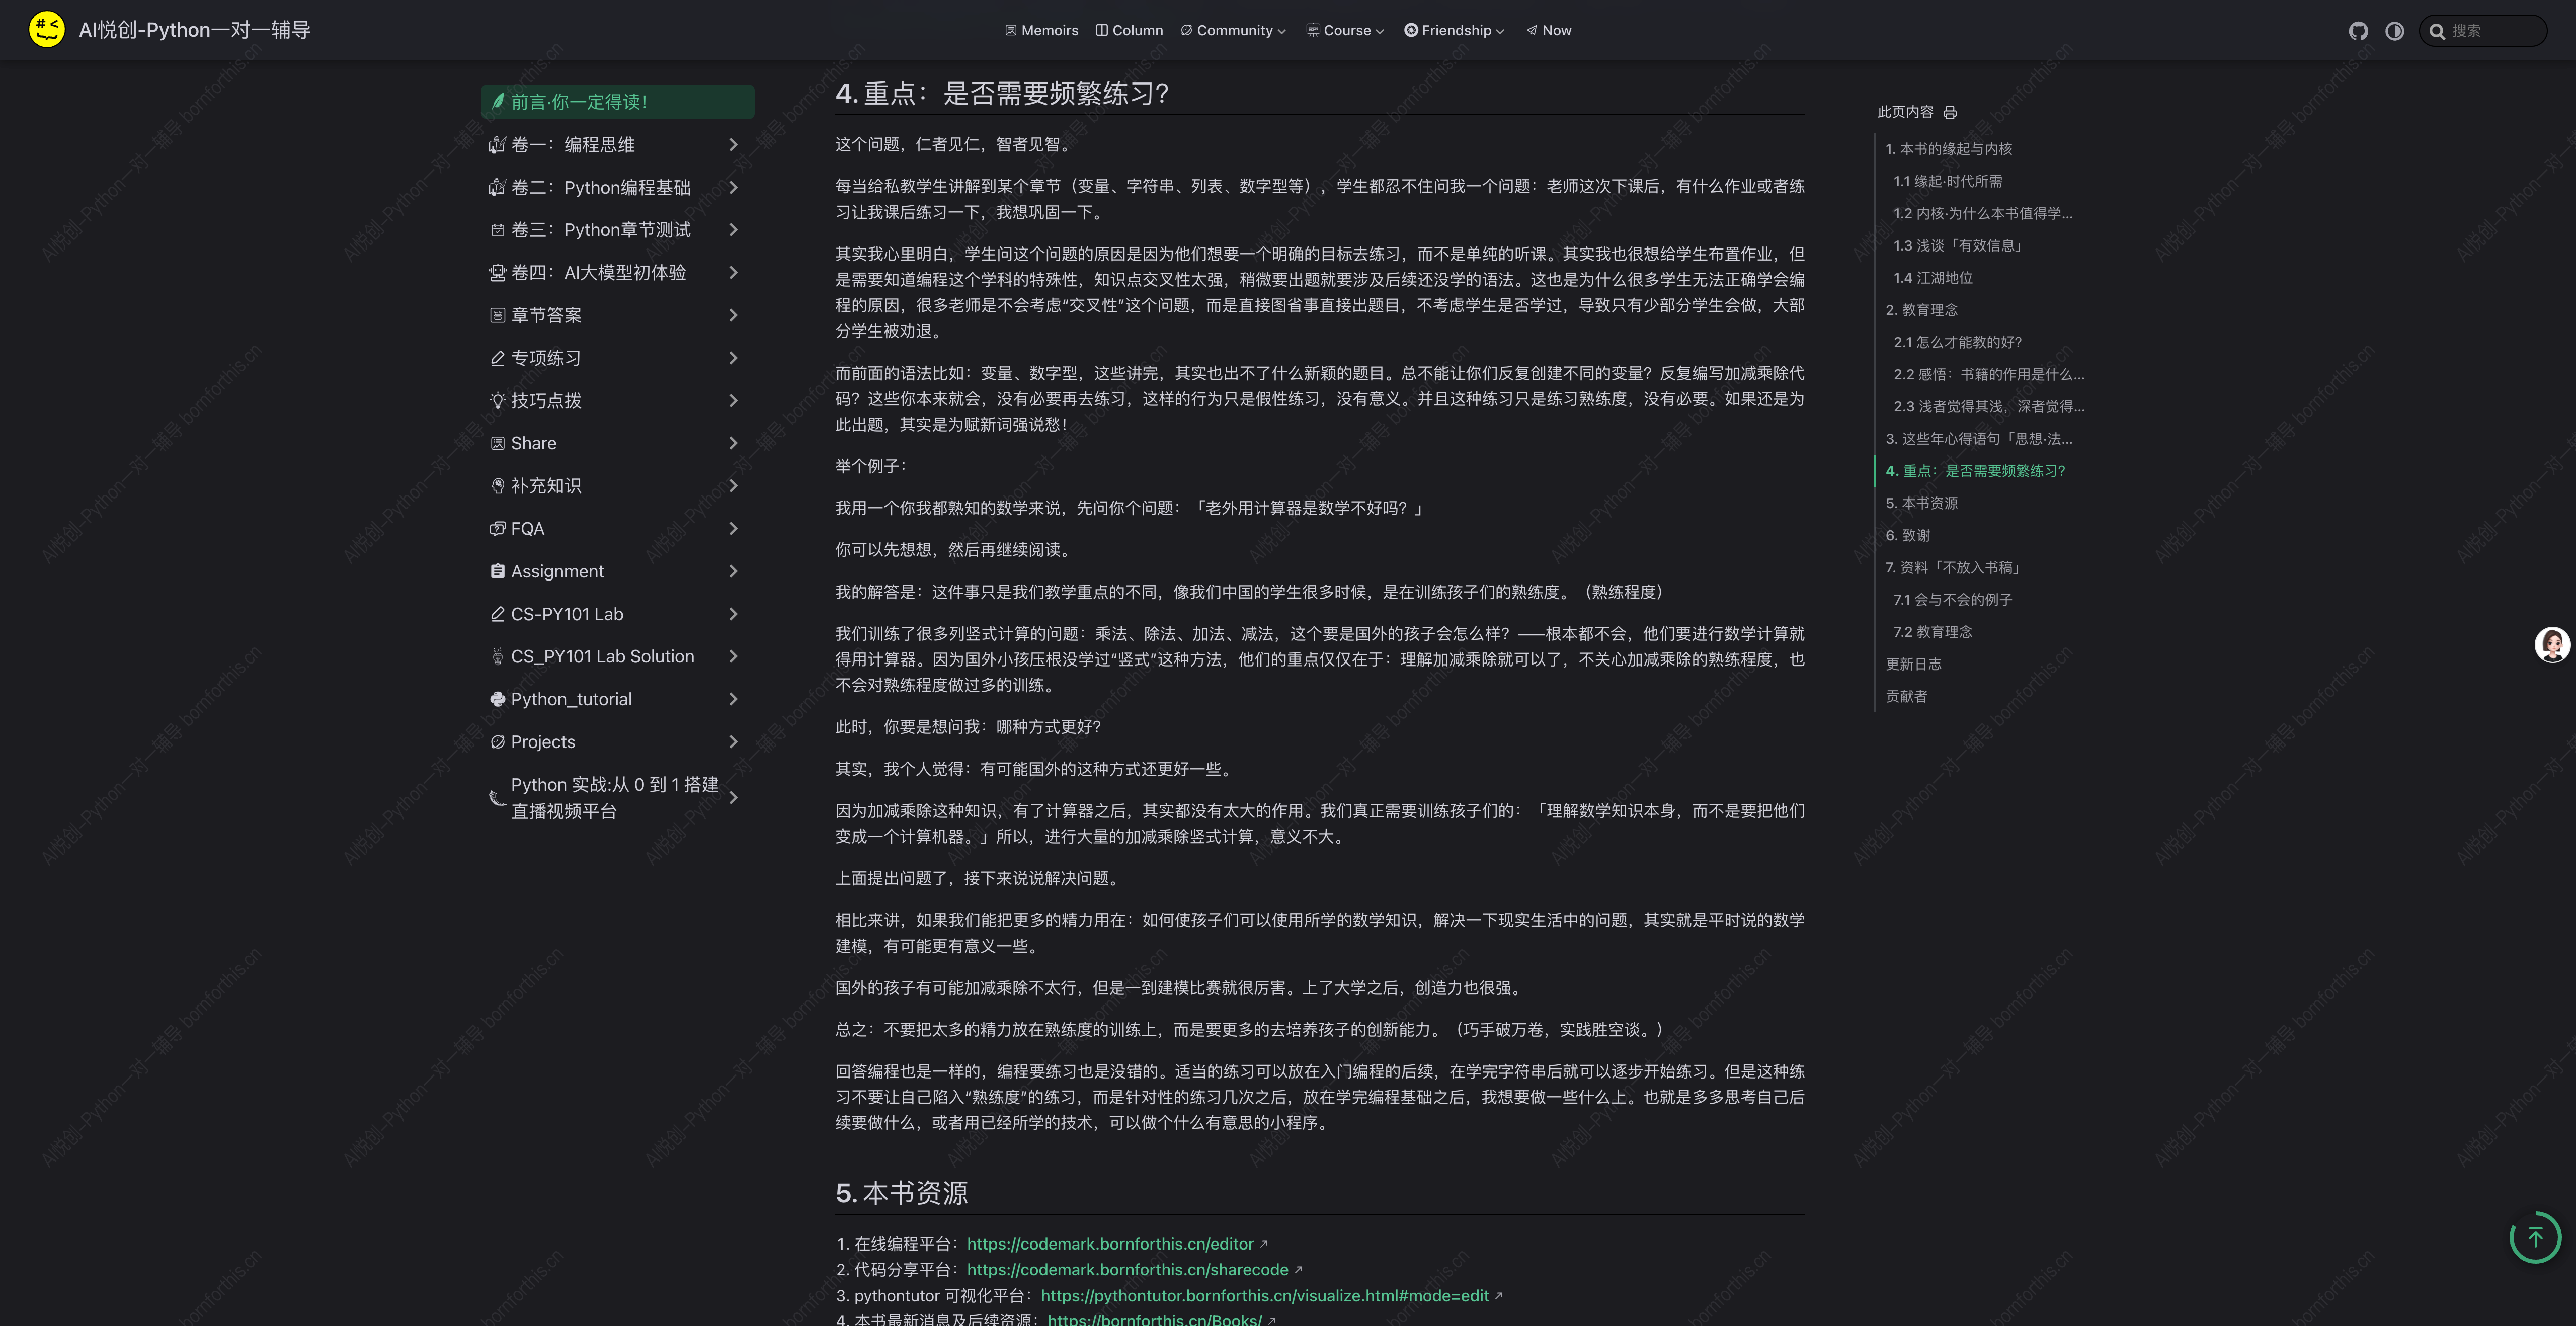Click the icon beside 章节答案
Screen dimensions: 2576x1326
click(x=497, y=316)
